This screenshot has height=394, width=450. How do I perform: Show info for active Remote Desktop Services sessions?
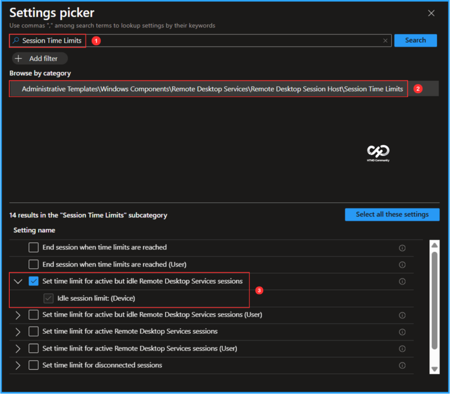click(x=402, y=332)
